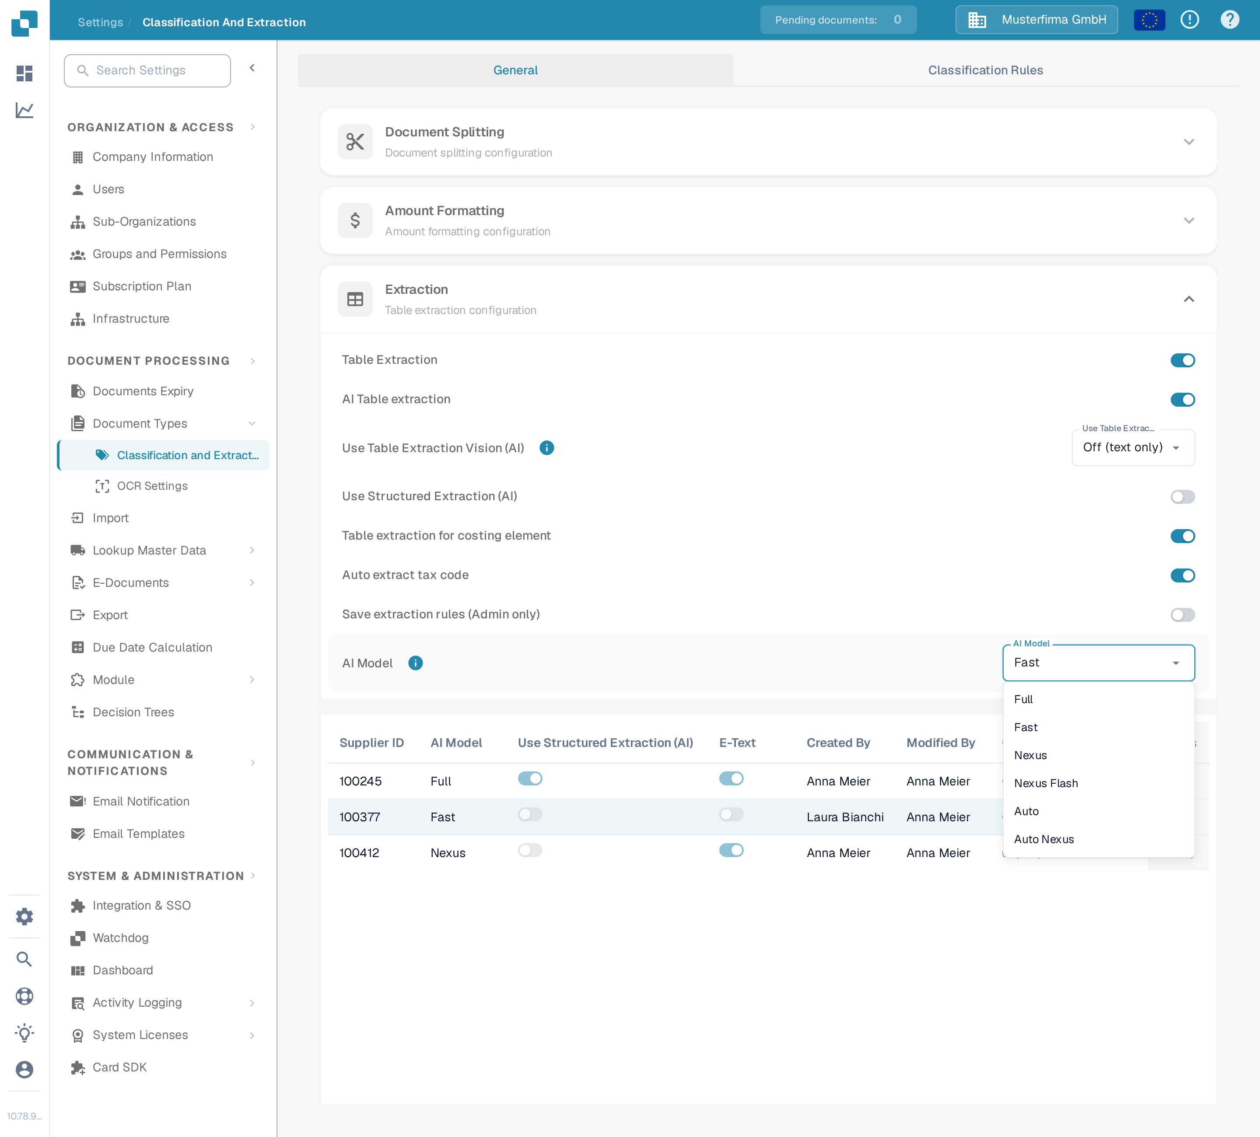Open the user account avatar icon
The image size is (1260, 1137).
click(24, 1069)
